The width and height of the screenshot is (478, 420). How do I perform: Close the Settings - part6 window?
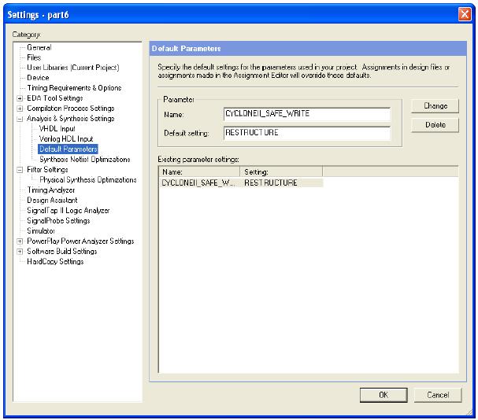pyautogui.click(x=465, y=14)
